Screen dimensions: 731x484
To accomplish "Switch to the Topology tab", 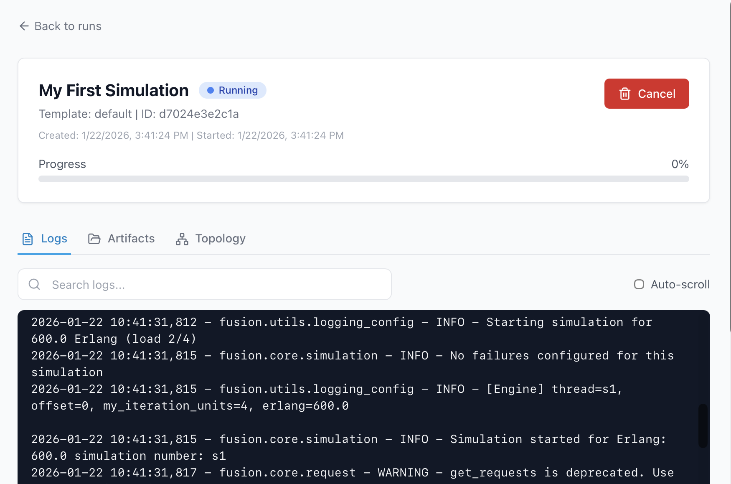I will coord(220,239).
